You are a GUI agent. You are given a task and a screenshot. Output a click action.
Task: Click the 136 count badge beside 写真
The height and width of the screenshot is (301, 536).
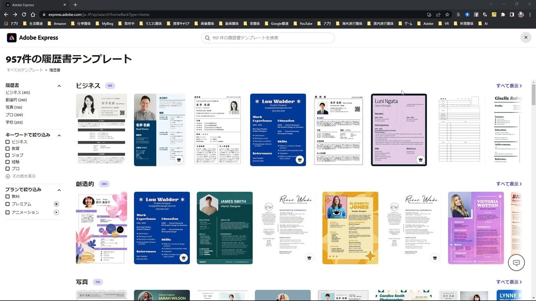tap(97, 282)
